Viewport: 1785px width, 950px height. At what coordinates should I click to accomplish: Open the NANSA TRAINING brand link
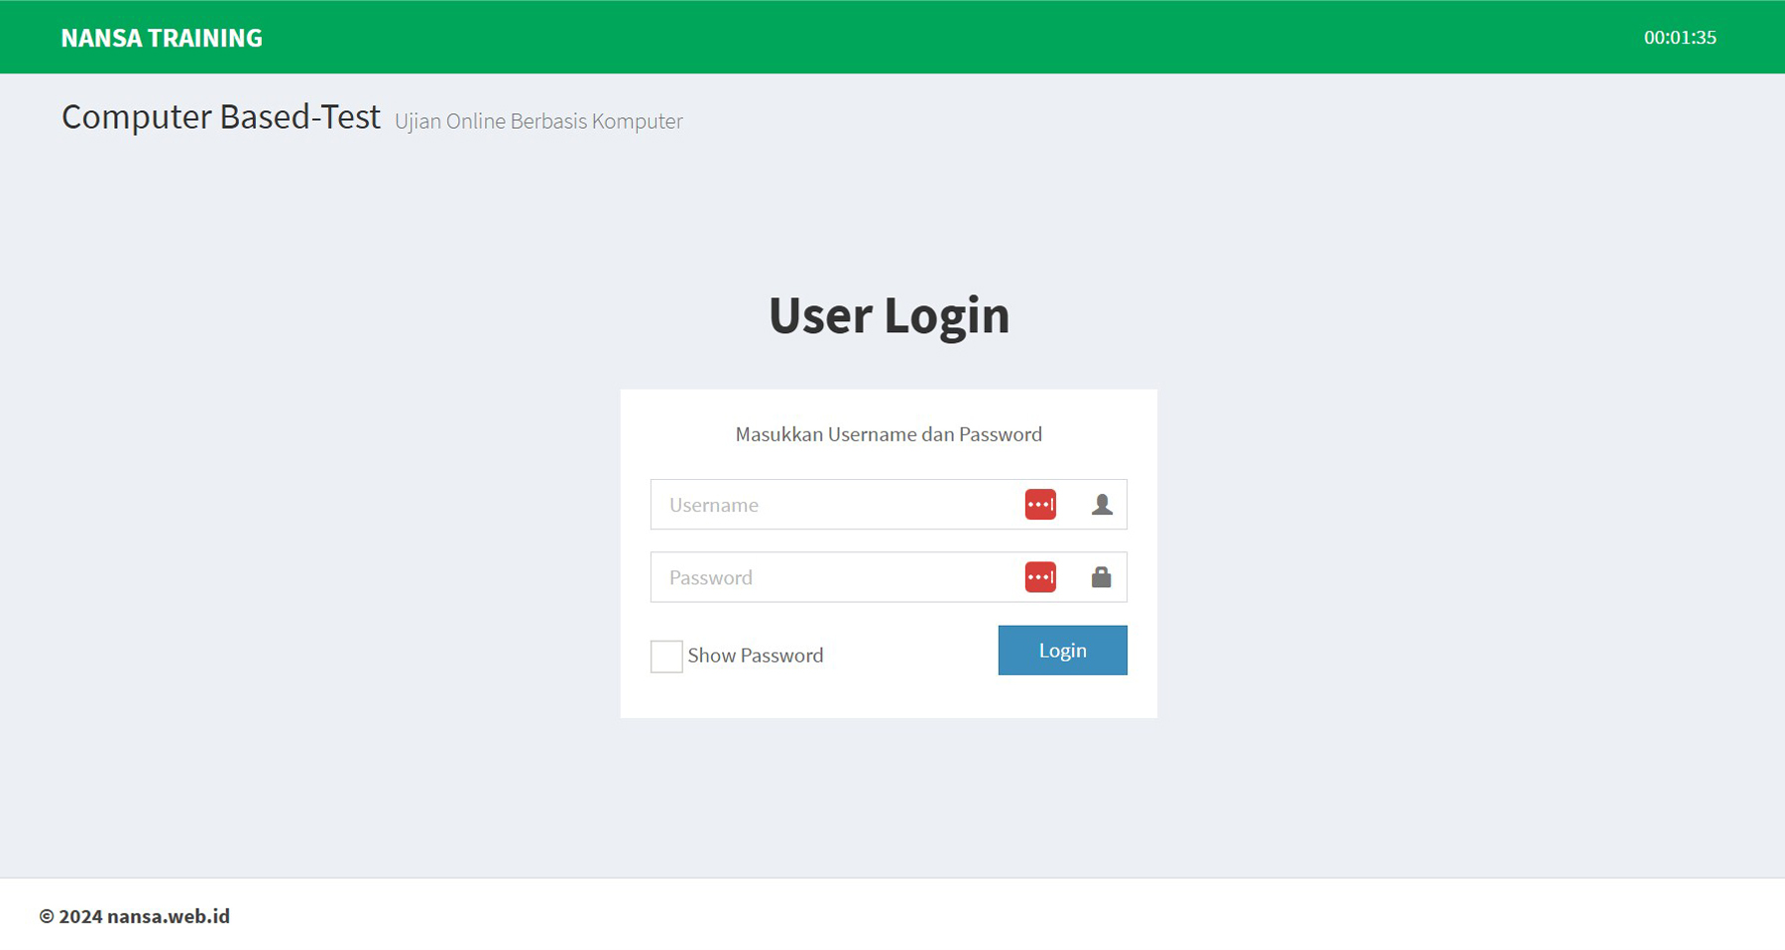coord(162,38)
